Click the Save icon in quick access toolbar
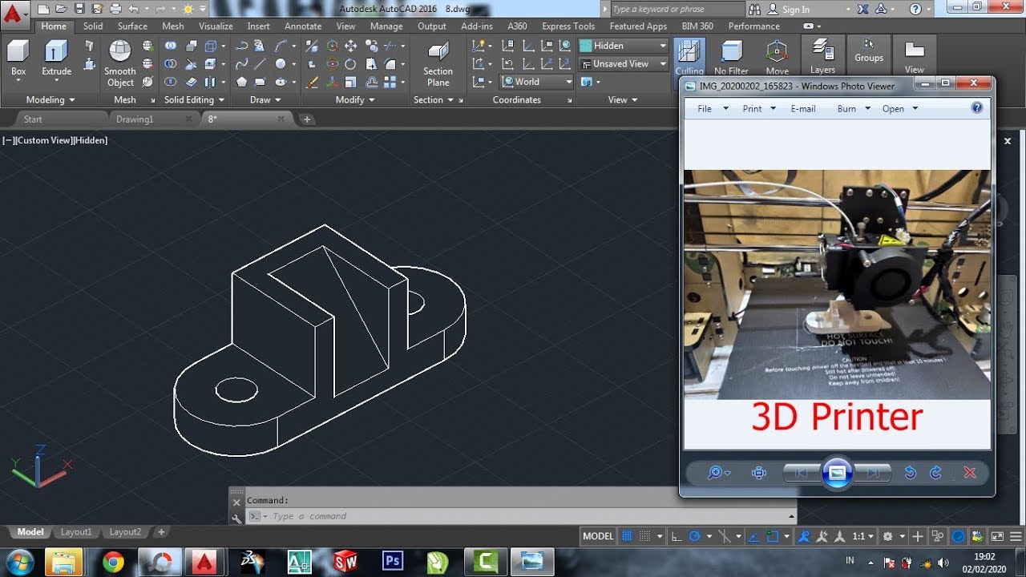The image size is (1026, 577). pos(79,9)
